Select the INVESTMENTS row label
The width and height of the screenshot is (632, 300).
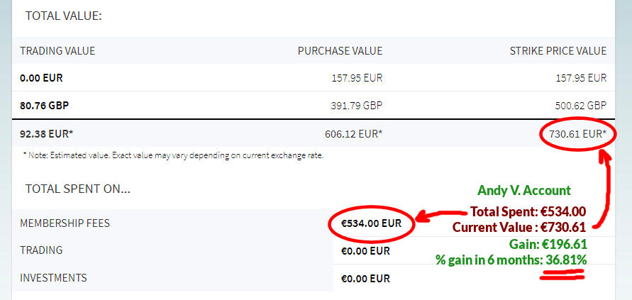[53, 277]
